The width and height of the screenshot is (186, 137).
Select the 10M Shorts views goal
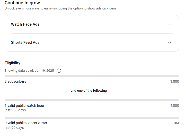point(175,123)
